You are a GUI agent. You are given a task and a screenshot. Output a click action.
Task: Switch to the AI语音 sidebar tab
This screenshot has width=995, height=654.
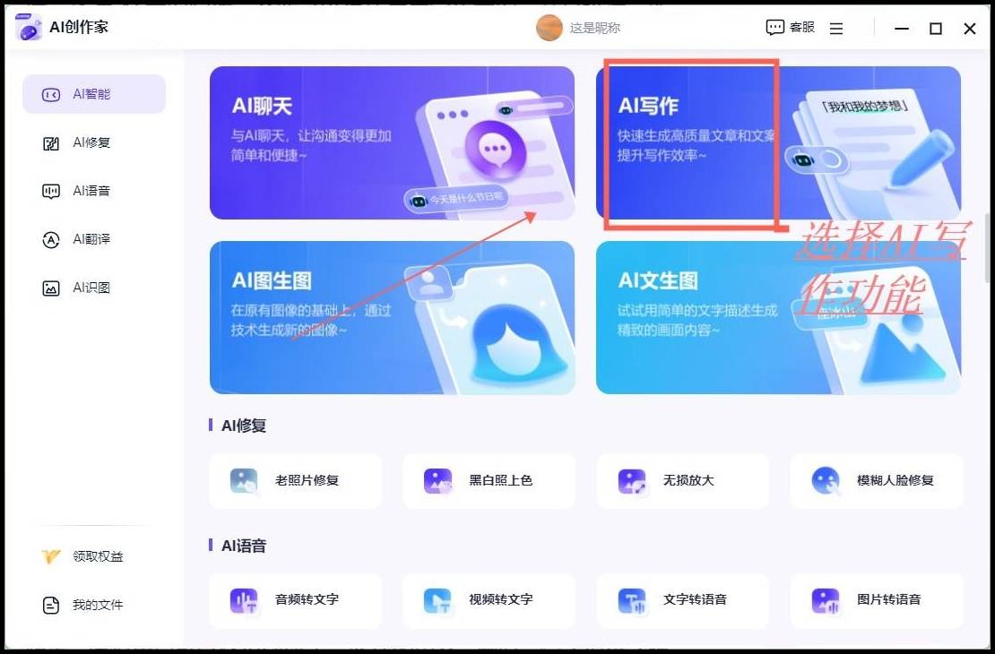tap(94, 191)
